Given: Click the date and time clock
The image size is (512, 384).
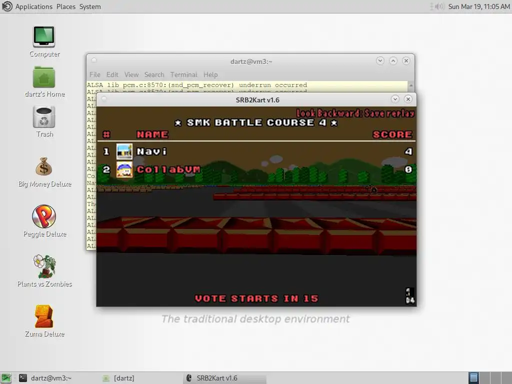Looking at the screenshot, I should click(478, 6).
